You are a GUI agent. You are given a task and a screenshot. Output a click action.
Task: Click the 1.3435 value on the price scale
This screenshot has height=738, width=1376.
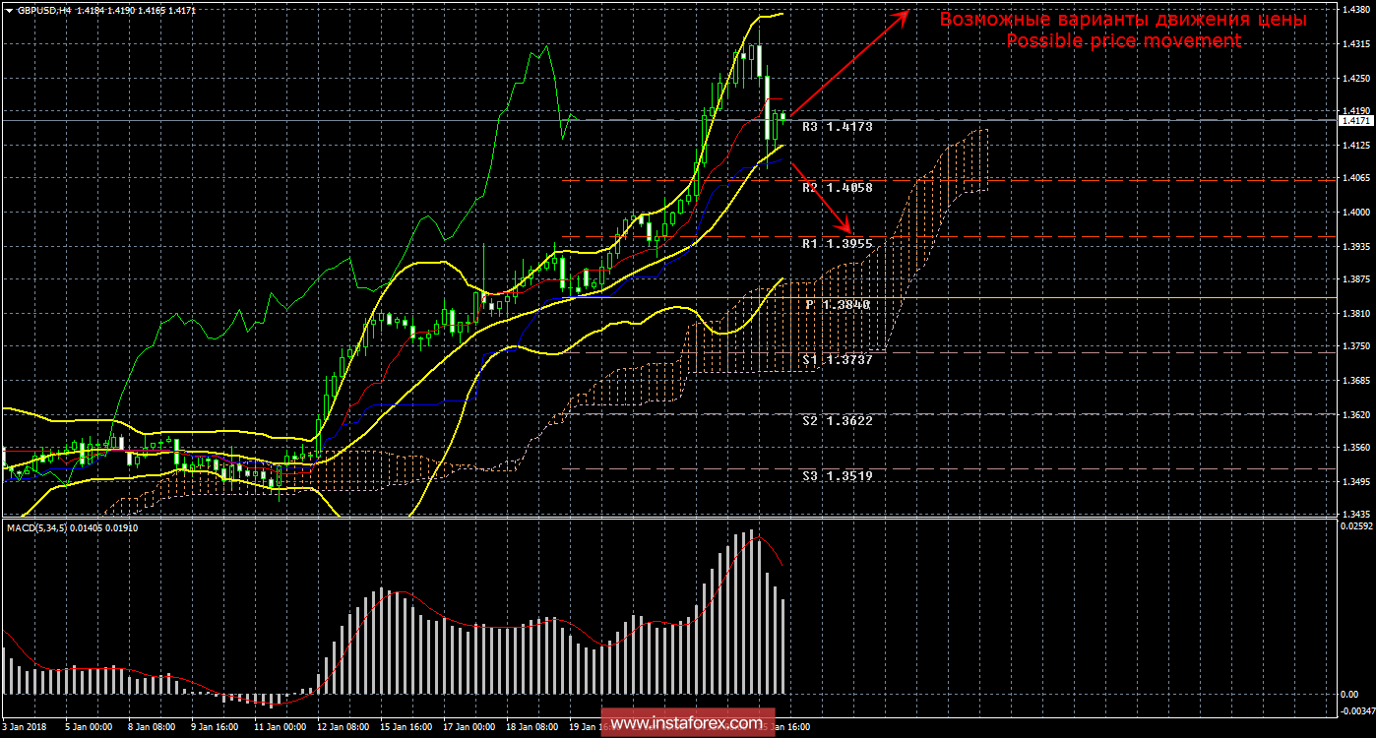pos(1354,515)
